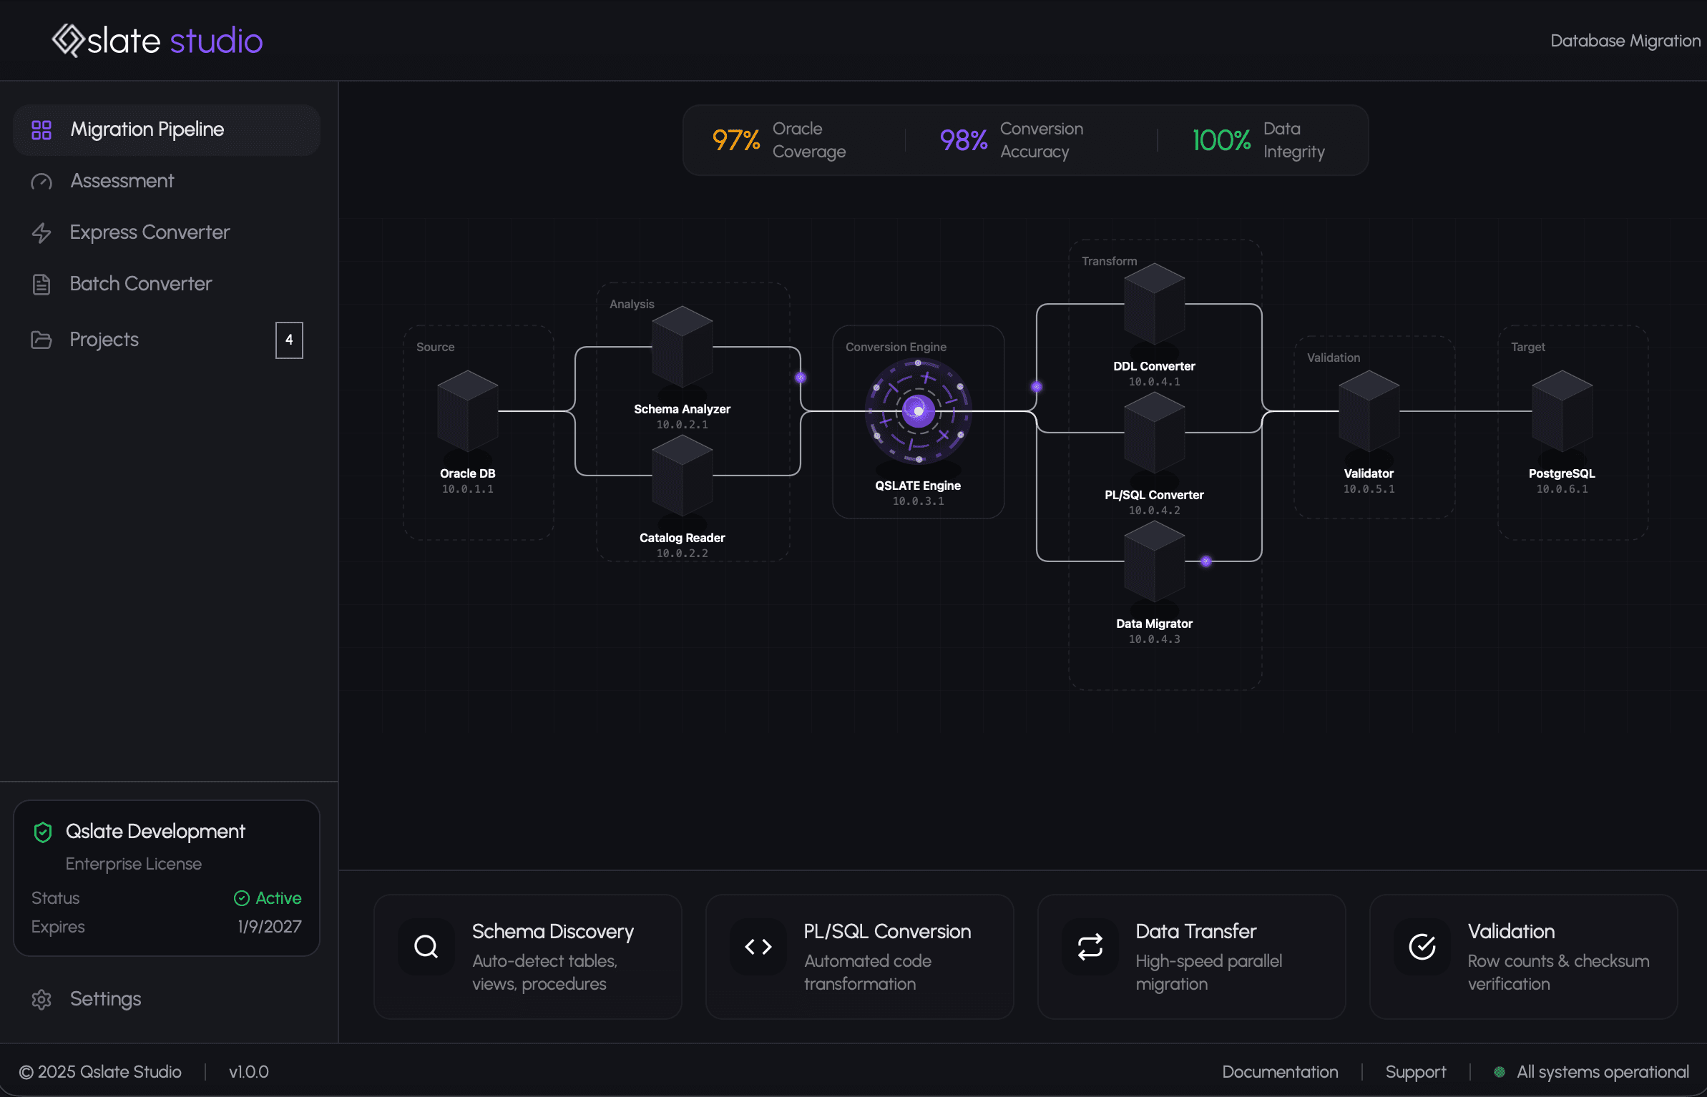Click the expiry date 1/9/2027
The width and height of the screenshot is (1707, 1097).
(269, 927)
